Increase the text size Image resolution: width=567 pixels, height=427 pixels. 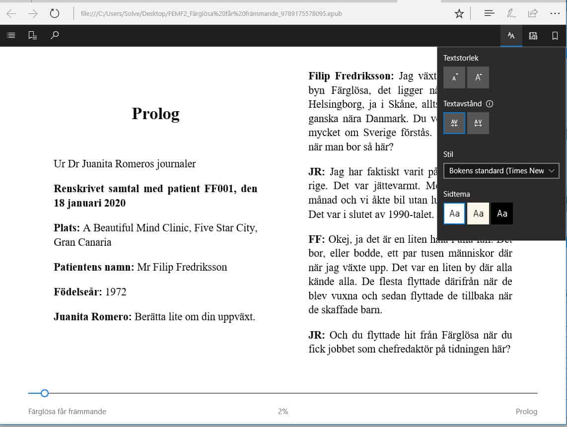(x=478, y=77)
